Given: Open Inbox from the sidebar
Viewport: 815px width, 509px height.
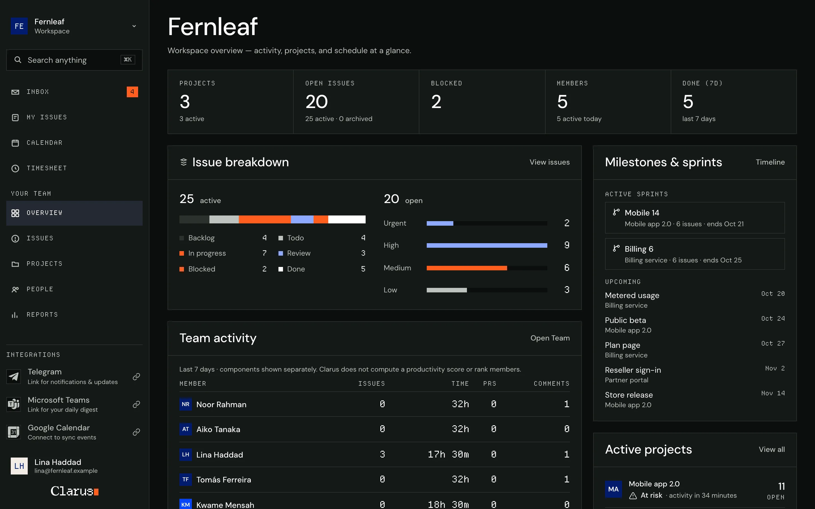Looking at the screenshot, I should coord(74,92).
